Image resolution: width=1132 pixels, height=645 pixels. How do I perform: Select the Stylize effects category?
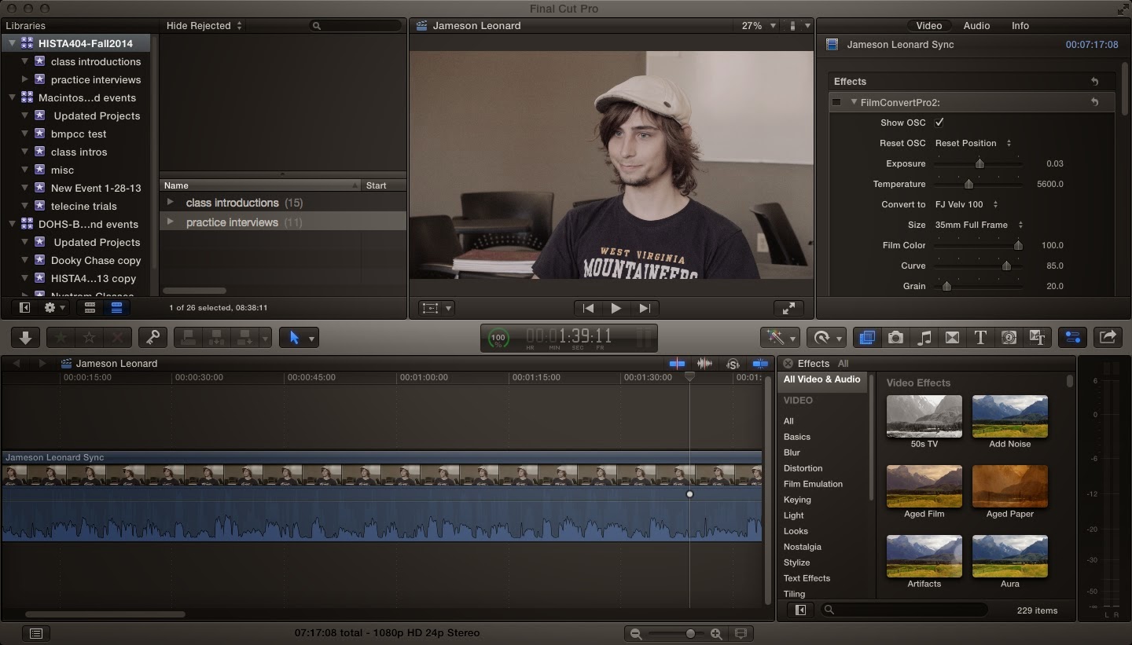click(796, 563)
